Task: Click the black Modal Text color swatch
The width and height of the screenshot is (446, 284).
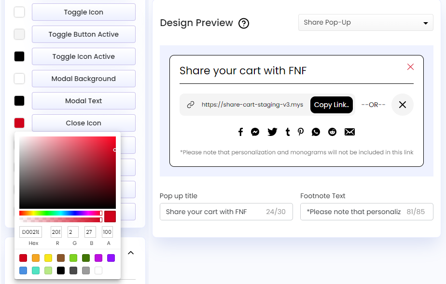Action: pyautogui.click(x=19, y=101)
